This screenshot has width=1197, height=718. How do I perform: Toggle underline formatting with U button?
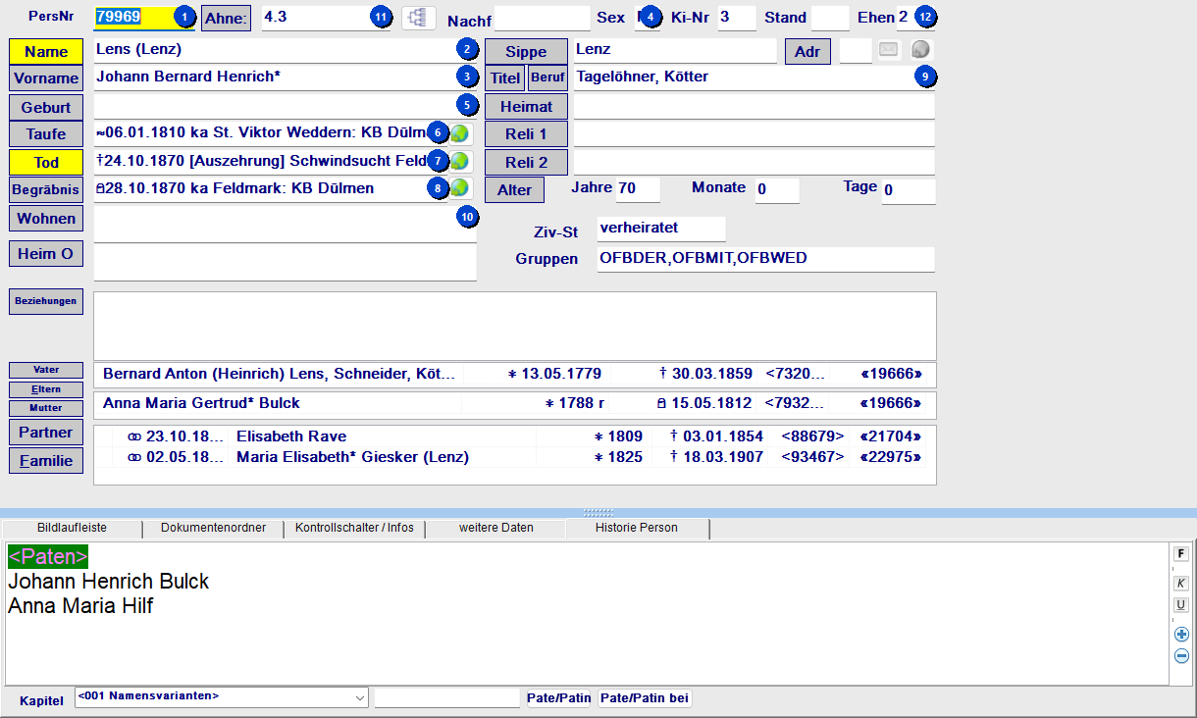tap(1181, 604)
